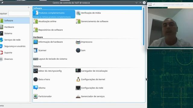Click Gerenciamento de software label
193x108 pixels.
95,21
